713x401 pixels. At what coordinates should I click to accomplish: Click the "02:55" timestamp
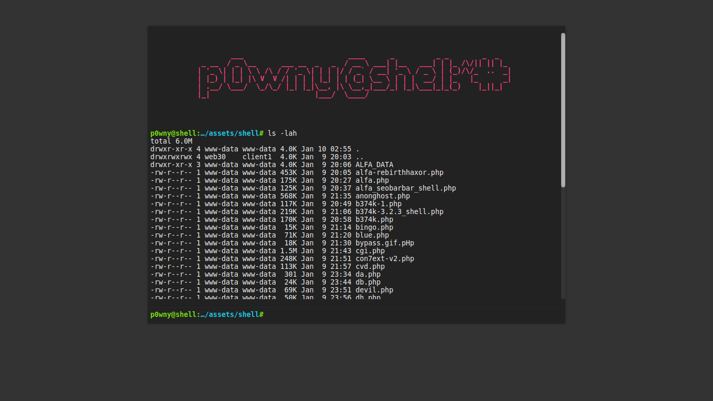pyautogui.click(x=341, y=149)
